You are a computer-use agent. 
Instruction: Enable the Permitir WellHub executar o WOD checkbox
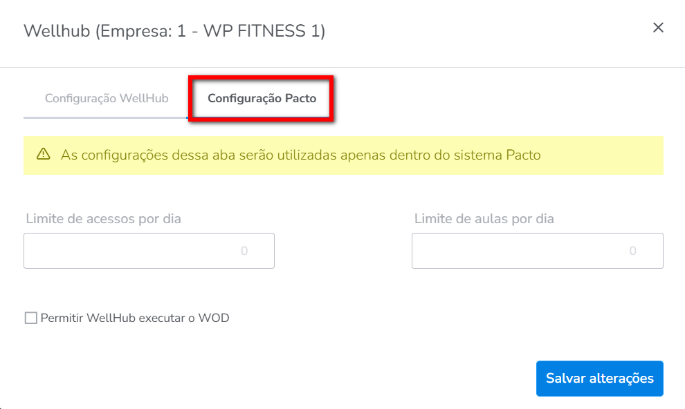[31, 318]
